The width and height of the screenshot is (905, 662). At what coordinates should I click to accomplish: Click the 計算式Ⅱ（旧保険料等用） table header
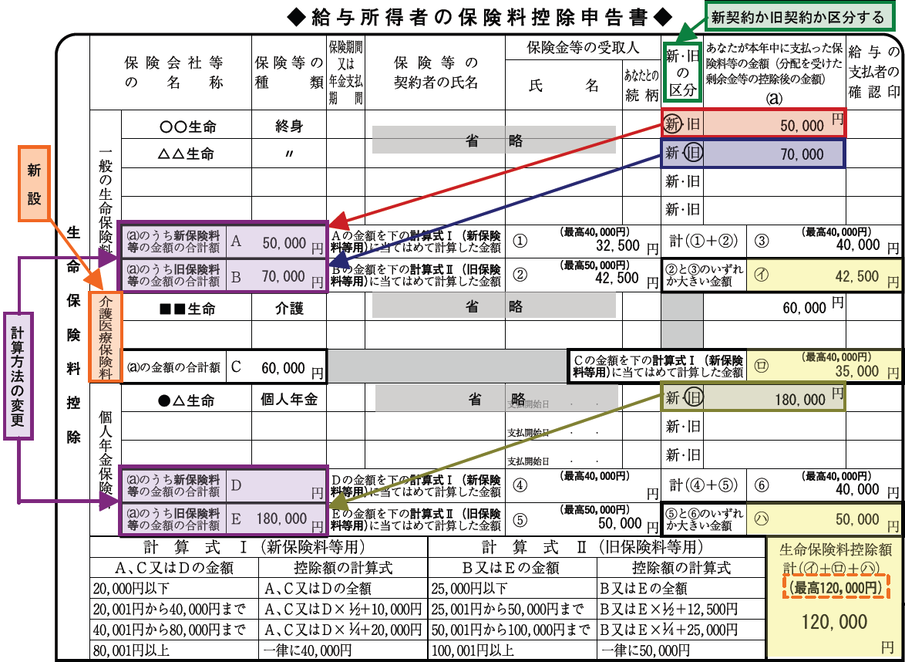597,548
